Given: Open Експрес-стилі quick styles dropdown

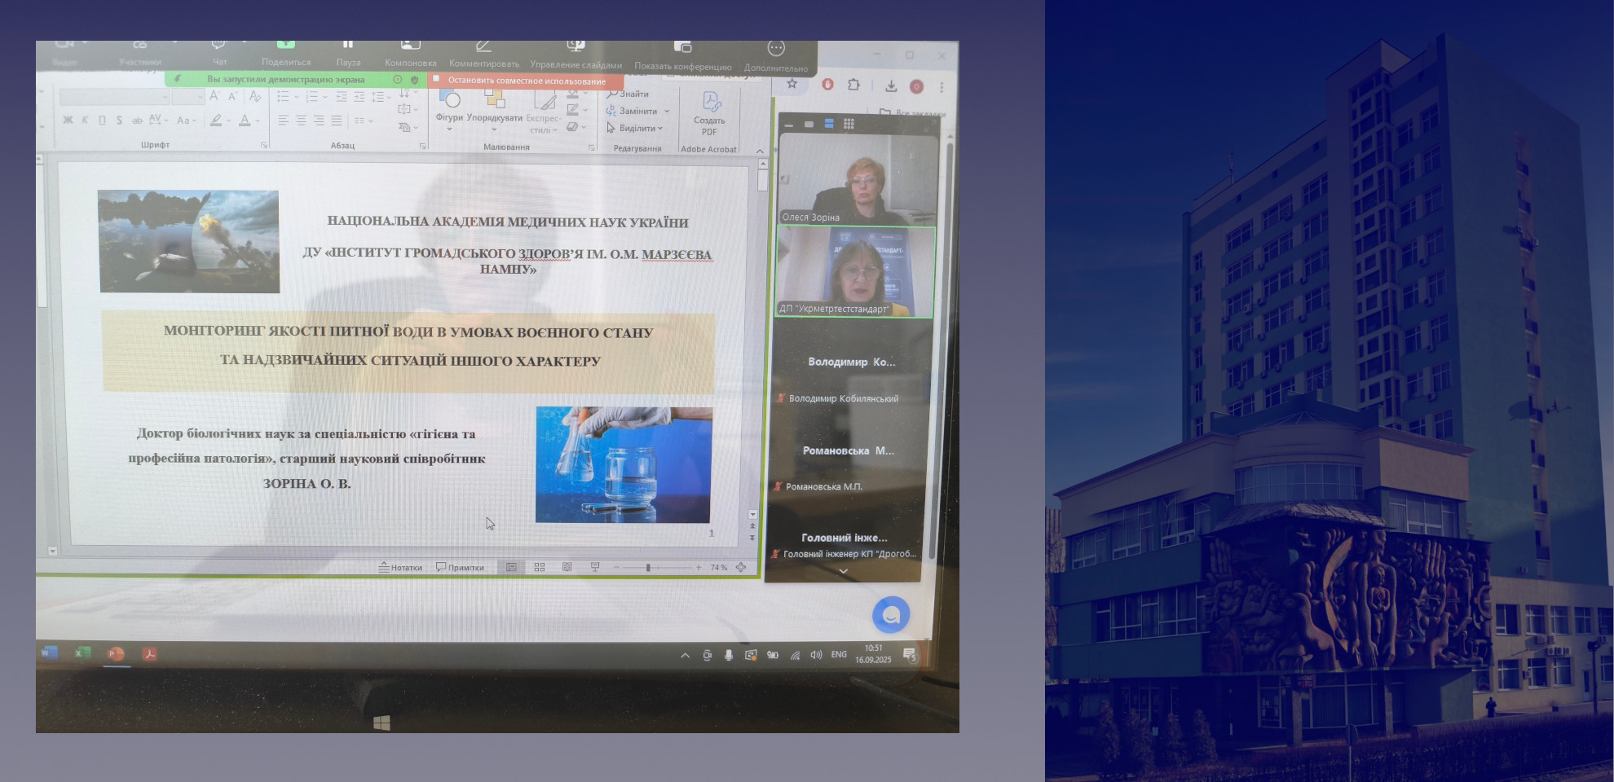Looking at the screenshot, I should coord(543,112).
